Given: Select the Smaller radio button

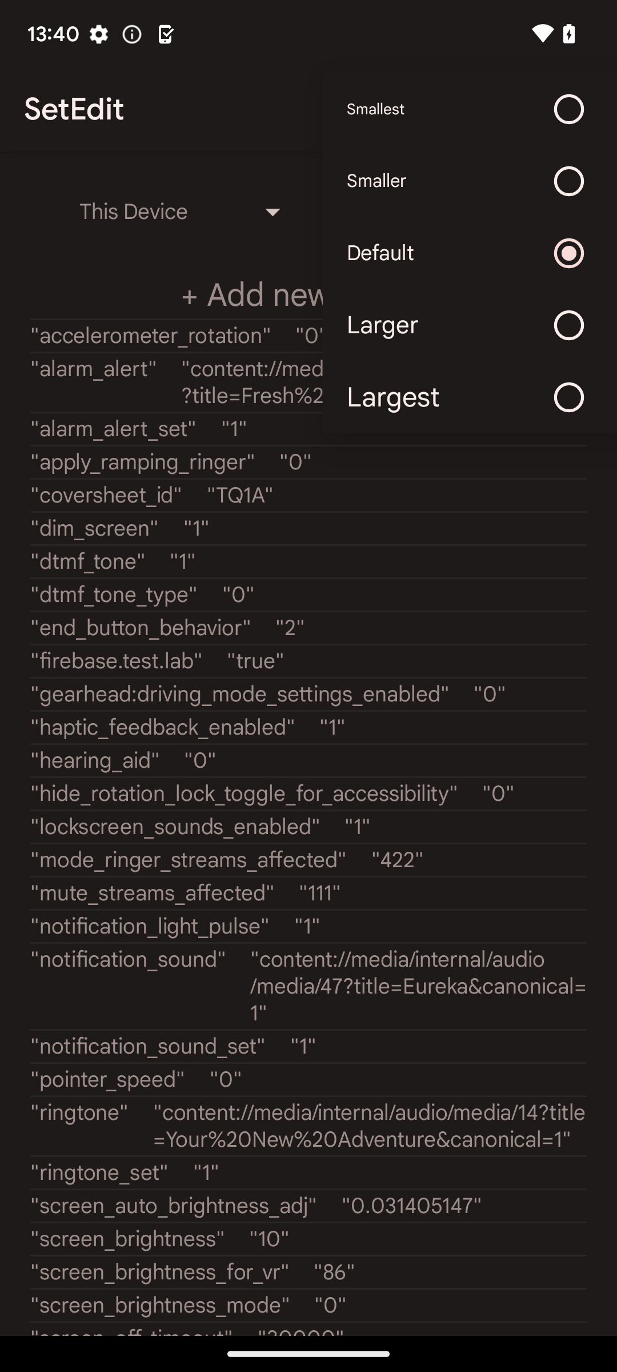Looking at the screenshot, I should click(568, 181).
